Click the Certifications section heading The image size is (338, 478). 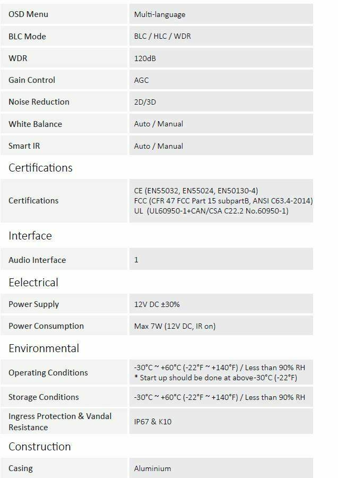40,168
